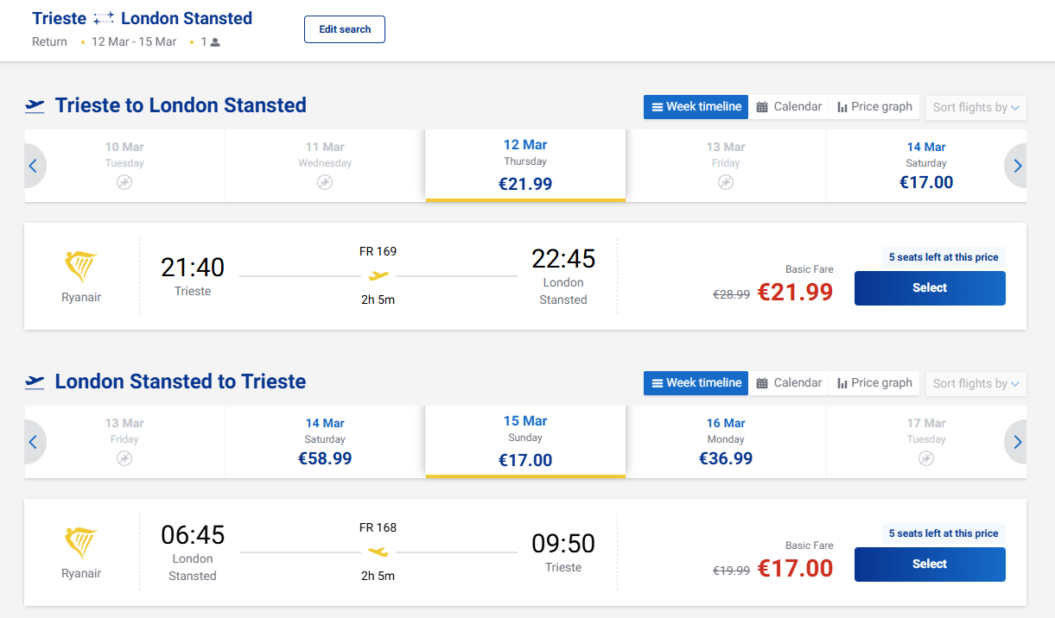1055x618 pixels.
Task: Click next-week arrow in outbound date strip
Action: (x=1017, y=166)
